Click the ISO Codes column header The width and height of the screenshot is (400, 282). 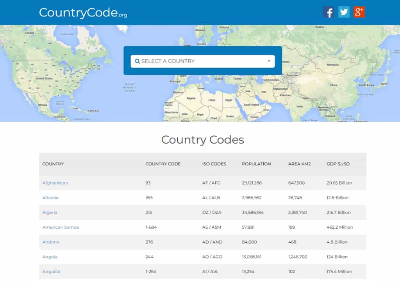coord(214,164)
